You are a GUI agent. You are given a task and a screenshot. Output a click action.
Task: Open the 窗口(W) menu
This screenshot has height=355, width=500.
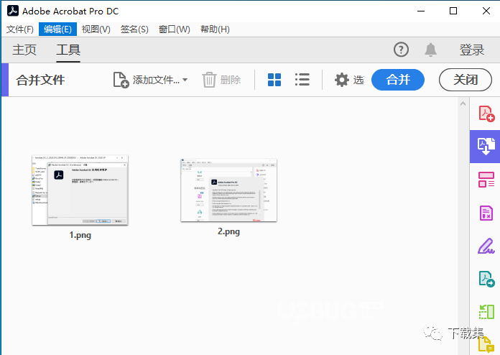174,29
